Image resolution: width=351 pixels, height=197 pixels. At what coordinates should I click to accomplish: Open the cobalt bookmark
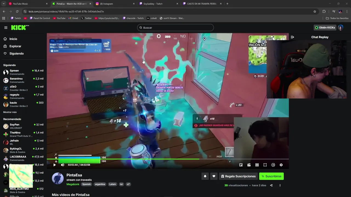coord(152,18)
